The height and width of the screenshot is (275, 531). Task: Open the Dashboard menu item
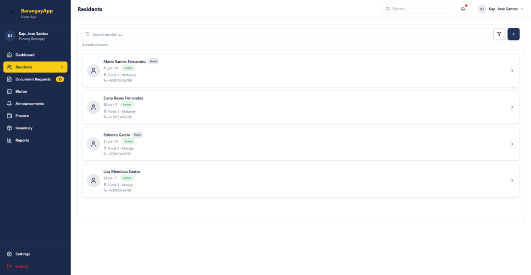coord(25,55)
